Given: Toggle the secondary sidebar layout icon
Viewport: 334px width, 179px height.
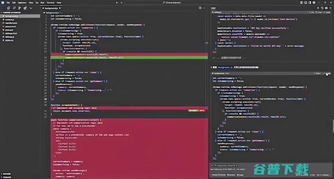Looking at the screenshot, I should coord(310,3).
